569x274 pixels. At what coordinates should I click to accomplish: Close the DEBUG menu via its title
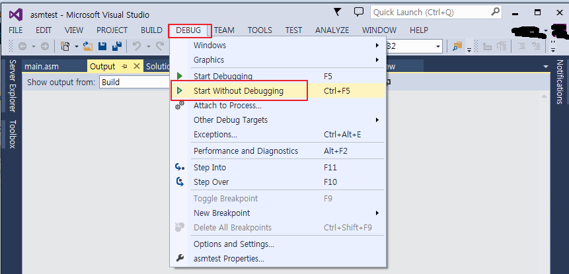(188, 30)
